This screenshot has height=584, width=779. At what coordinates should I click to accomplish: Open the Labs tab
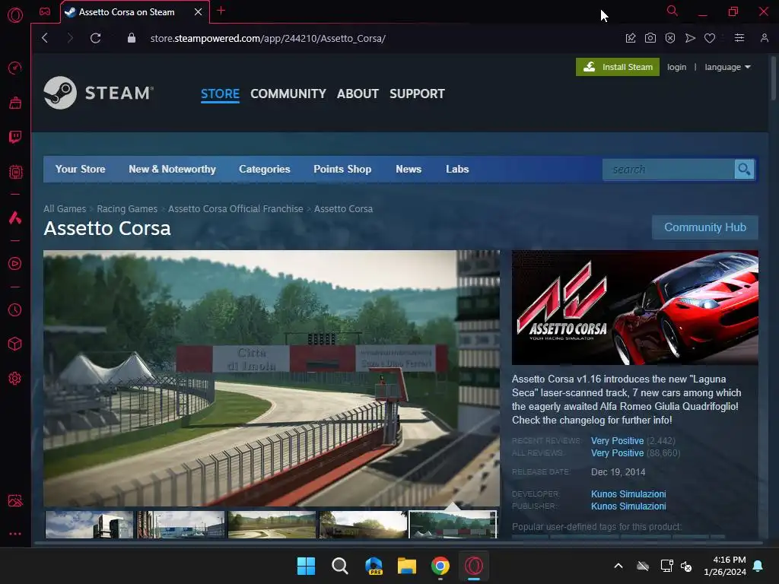[457, 169]
